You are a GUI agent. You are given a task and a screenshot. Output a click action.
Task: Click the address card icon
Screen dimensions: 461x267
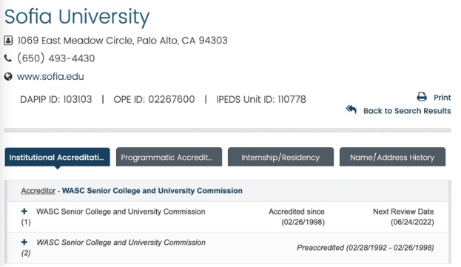tap(8, 40)
